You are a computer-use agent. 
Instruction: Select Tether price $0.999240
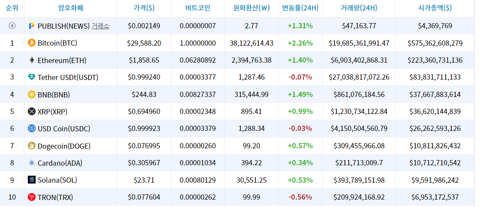pyautogui.click(x=144, y=77)
